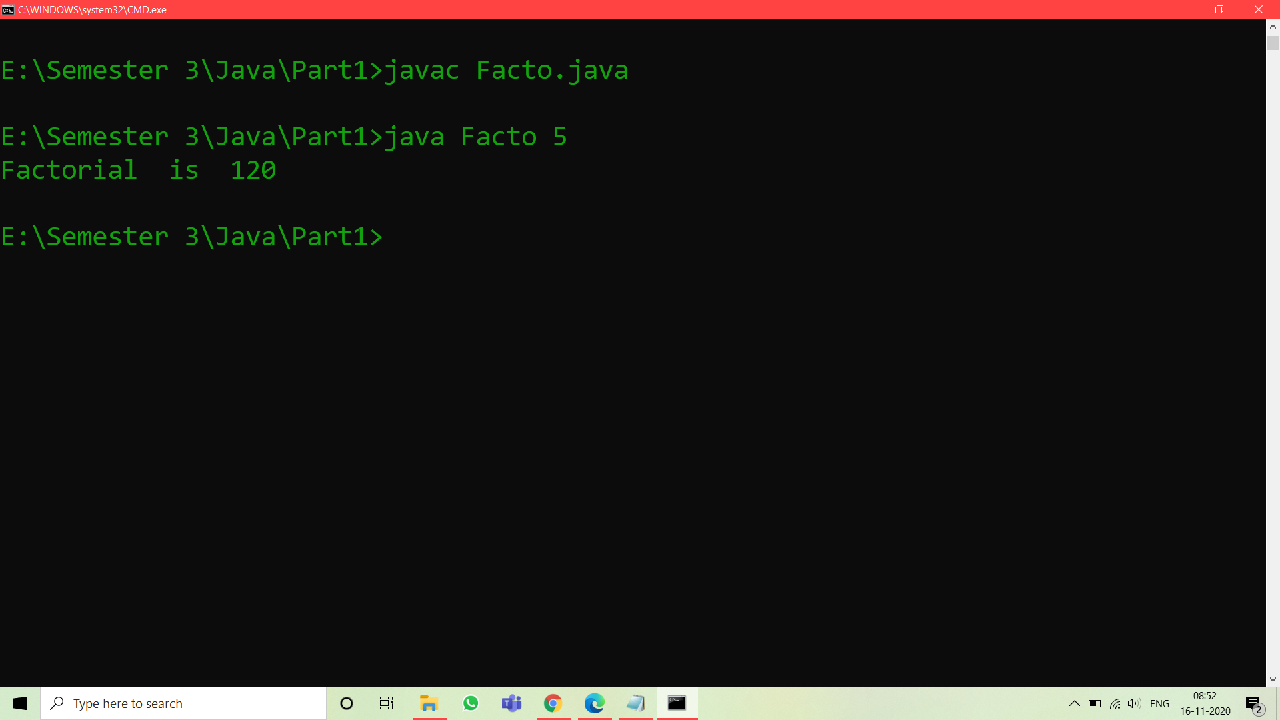Open the Windows Start menu
Image resolution: width=1280 pixels, height=720 pixels.
[20, 703]
